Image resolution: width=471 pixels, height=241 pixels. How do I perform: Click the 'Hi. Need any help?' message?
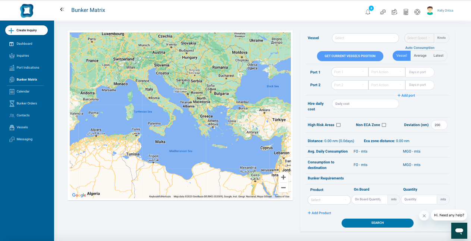[449, 215]
